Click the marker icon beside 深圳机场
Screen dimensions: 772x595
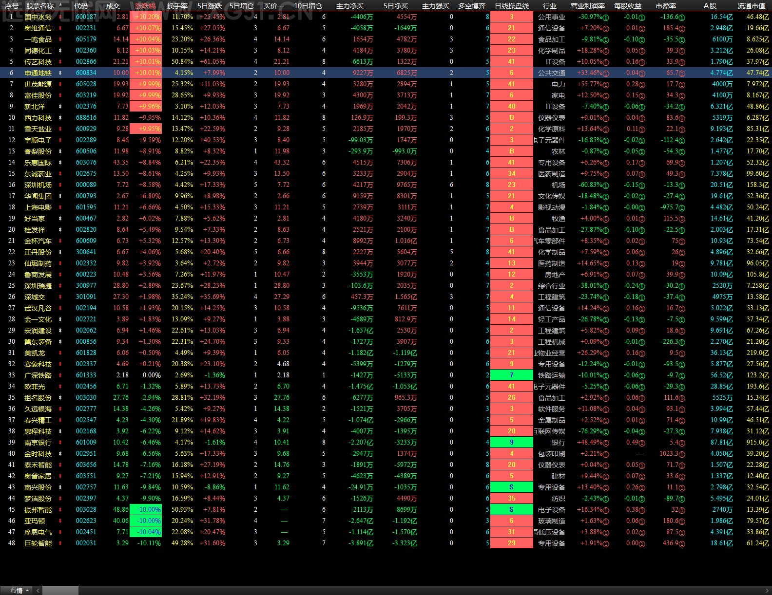(x=60, y=185)
